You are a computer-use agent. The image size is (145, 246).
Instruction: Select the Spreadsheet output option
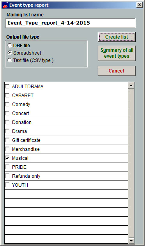[10, 53]
